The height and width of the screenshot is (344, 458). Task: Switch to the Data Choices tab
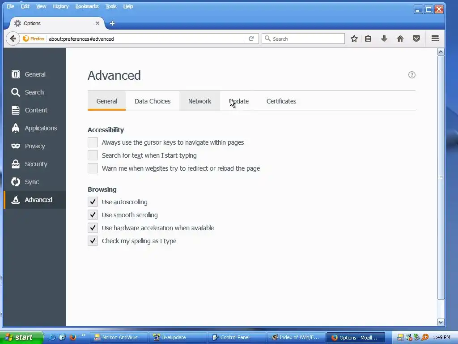pos(153,101)
